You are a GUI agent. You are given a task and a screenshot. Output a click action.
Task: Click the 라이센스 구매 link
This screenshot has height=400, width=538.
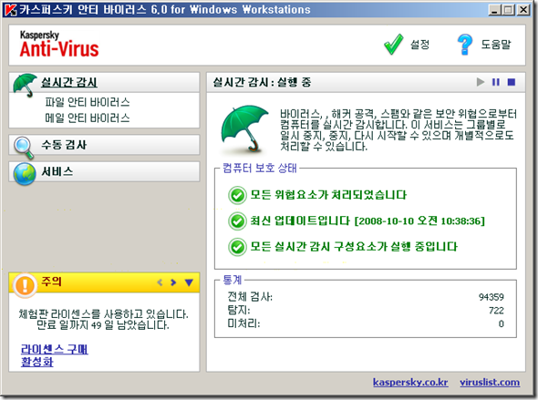(55, 349)
